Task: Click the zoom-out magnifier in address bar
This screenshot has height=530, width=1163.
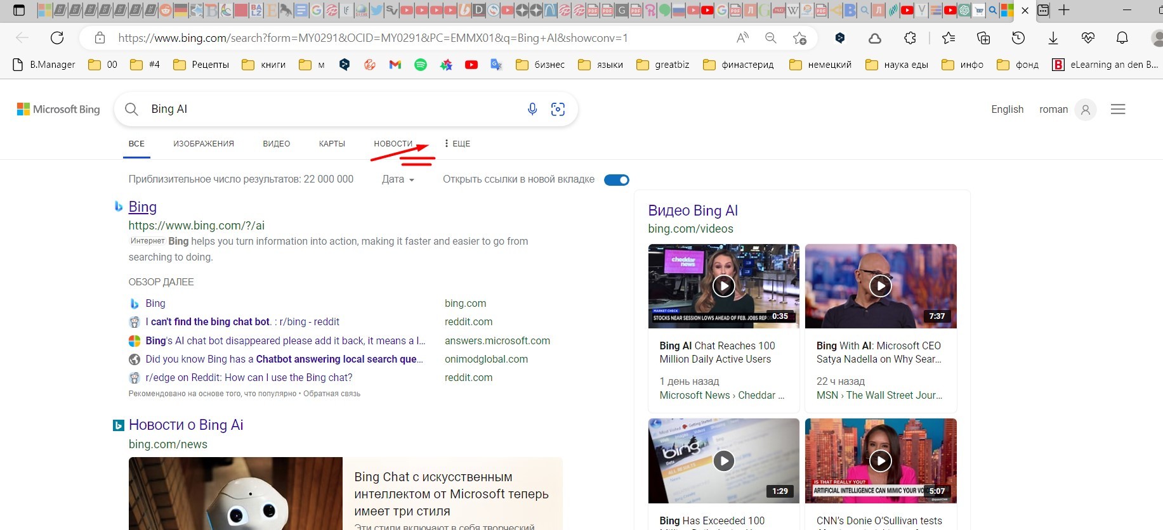Action: click(x=771, y=38)
